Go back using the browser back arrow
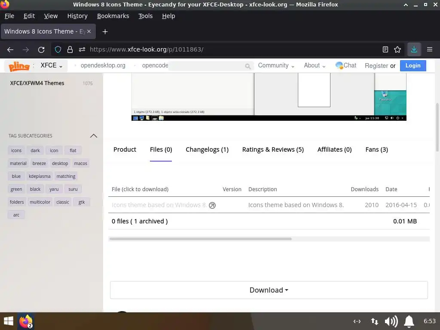440x330 pixels. pyautogui.click(x=10, y=50)
